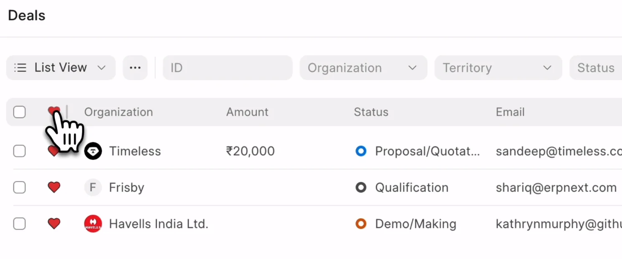Focus the ID filter input field
The width and height of the screenshot is (622, 259).
point(228,68)
